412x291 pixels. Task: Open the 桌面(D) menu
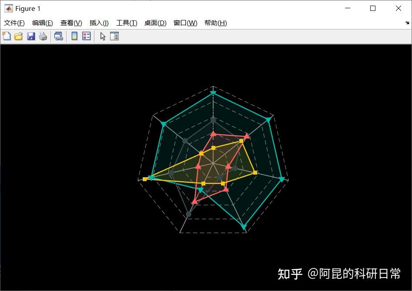[x=155, y=23]
